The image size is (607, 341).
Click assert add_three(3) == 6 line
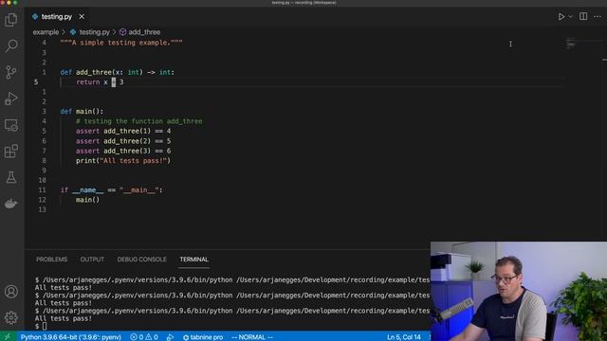[123, 151]
